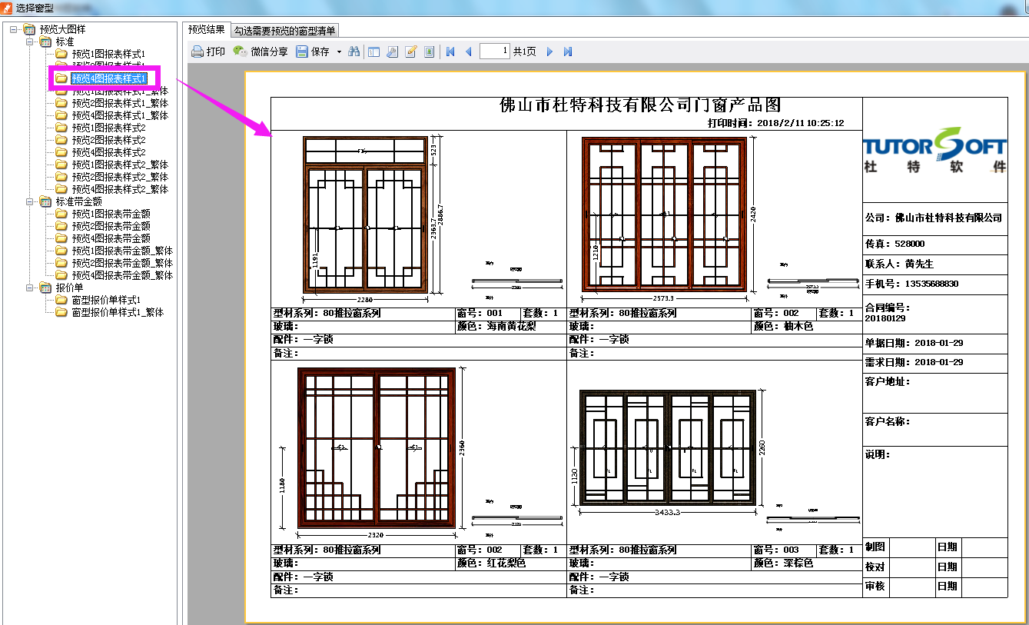Click the page number input box
1029x625 pixels.
495,52
